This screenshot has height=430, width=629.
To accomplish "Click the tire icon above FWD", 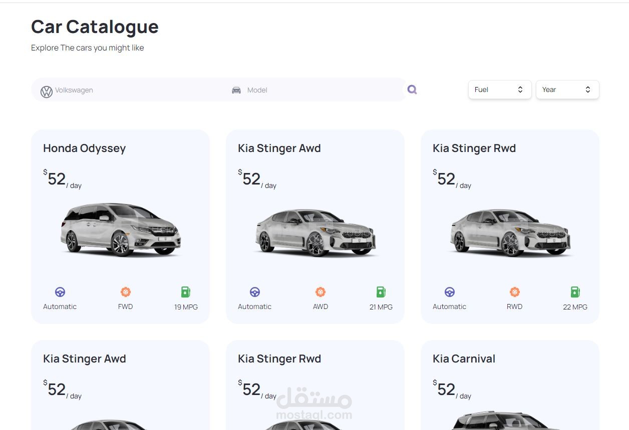I will click(125, 292).
